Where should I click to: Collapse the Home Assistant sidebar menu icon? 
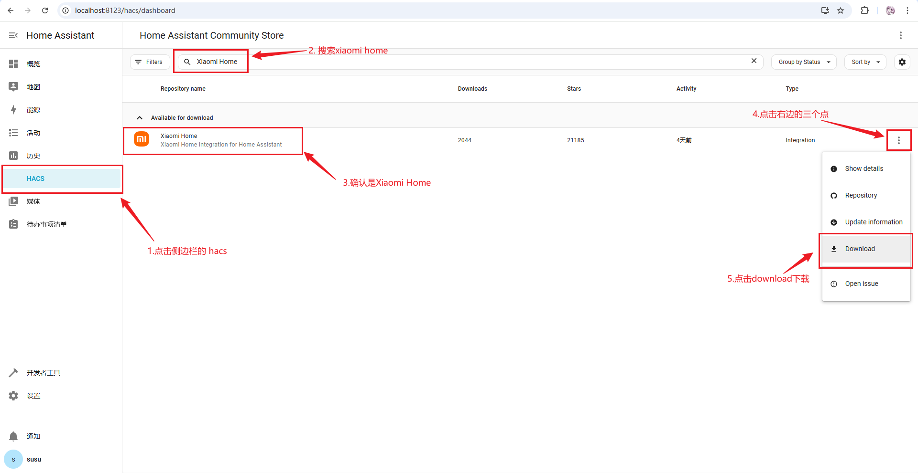13,35
